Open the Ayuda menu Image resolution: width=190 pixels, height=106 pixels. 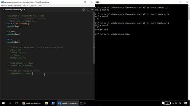tap(40, 6)
